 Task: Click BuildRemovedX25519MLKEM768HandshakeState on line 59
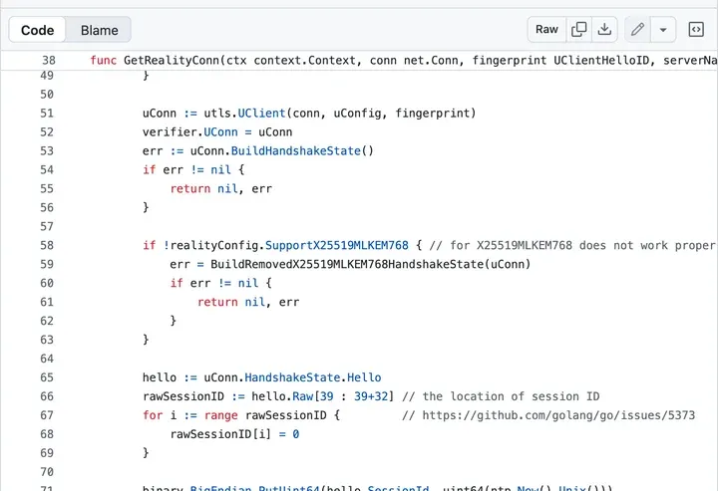click(x=347, y=264)
